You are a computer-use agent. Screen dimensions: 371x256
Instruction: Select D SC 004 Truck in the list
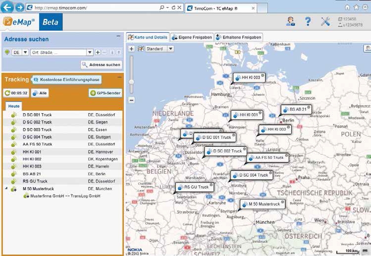point(63,137)
